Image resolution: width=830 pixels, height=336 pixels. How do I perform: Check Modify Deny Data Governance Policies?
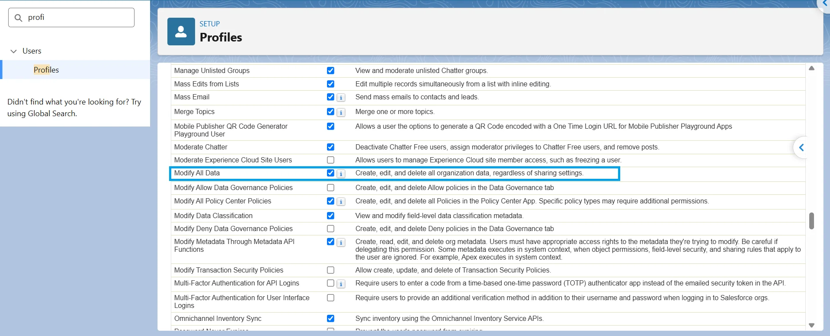pos(330,228)
